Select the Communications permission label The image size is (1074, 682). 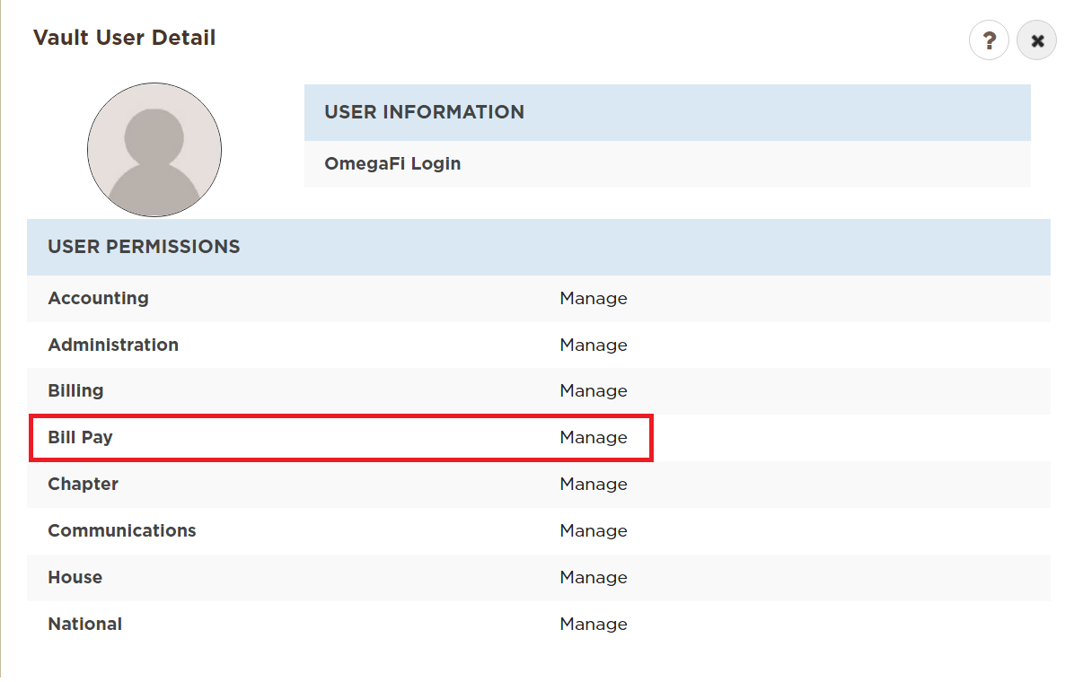point(122,530)
